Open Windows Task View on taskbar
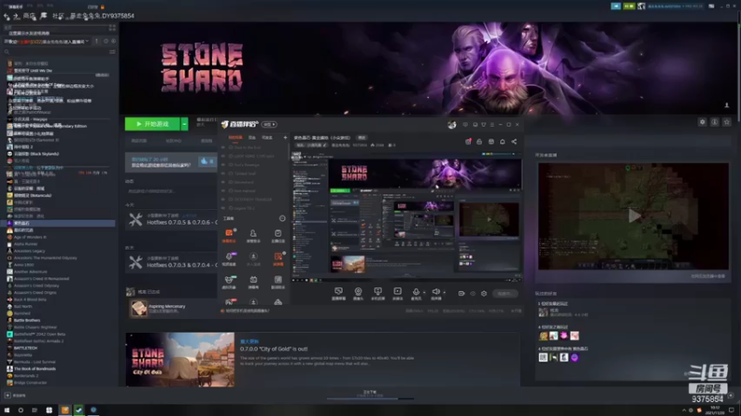This screenshot has height=416, width=741. click(34, 410)
